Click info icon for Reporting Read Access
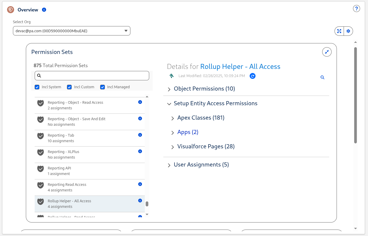This screenshot has height=236, width=368. [x=140, y=184]
